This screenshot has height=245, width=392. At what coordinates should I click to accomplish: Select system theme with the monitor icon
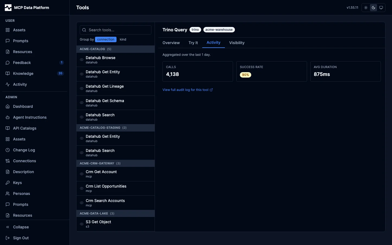coord(381,8)
